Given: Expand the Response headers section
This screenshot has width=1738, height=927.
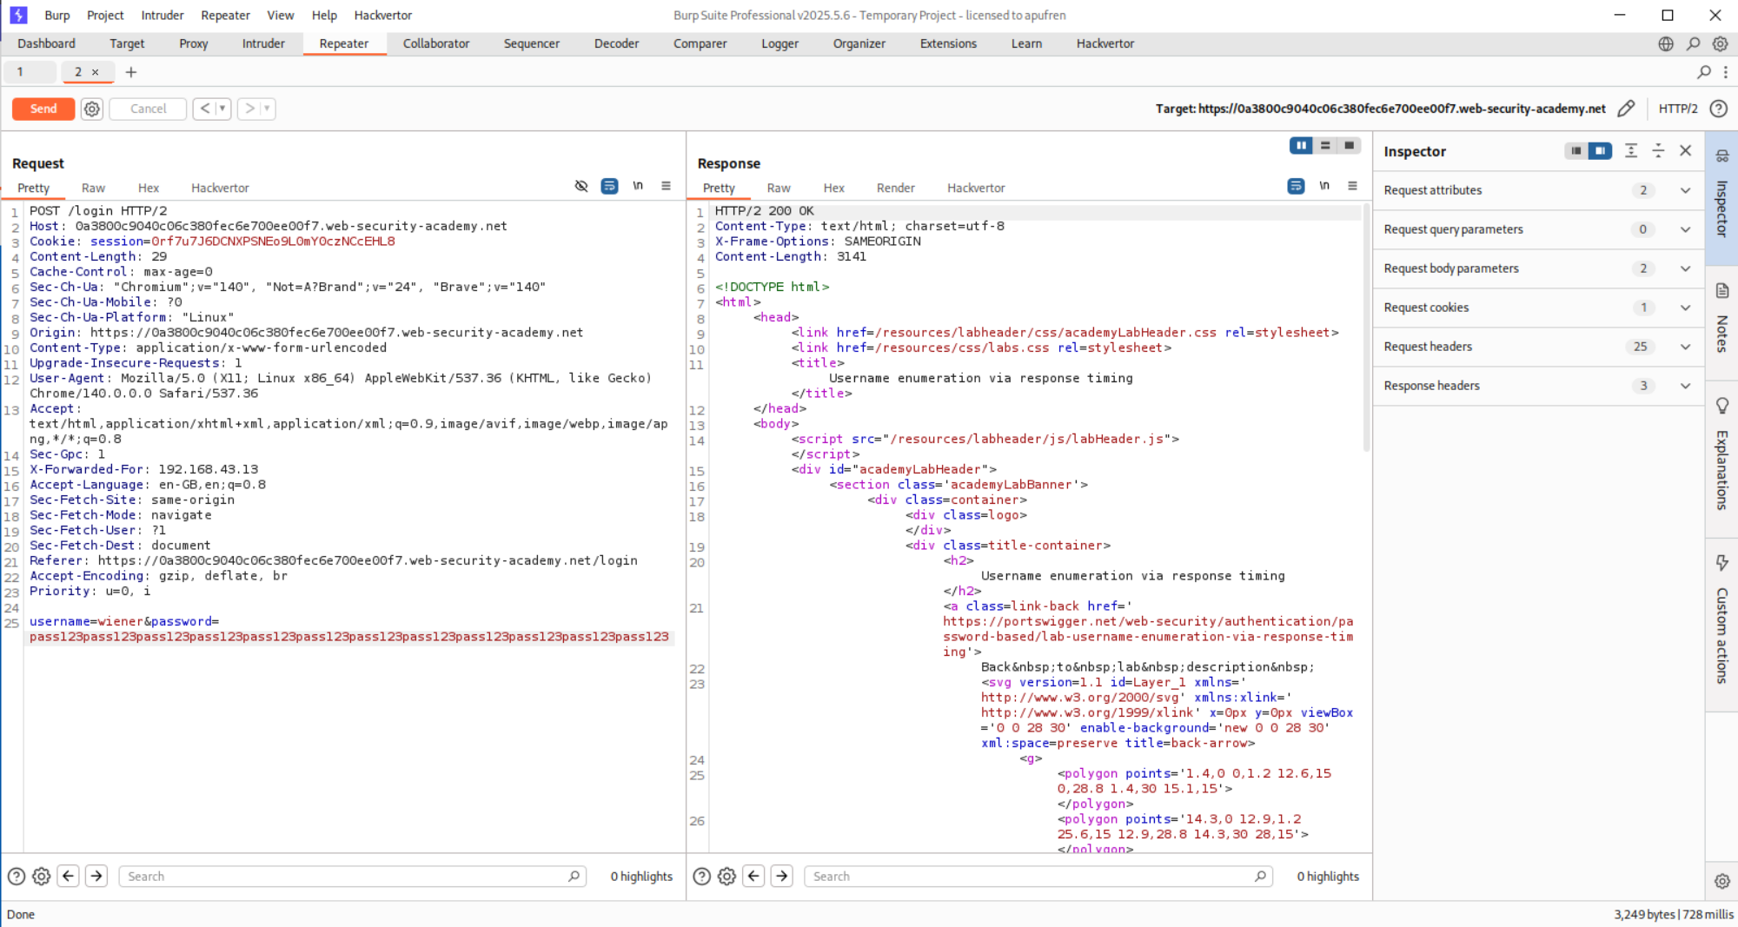Looking at the screenshot, I should click(x=1685, y=386).
